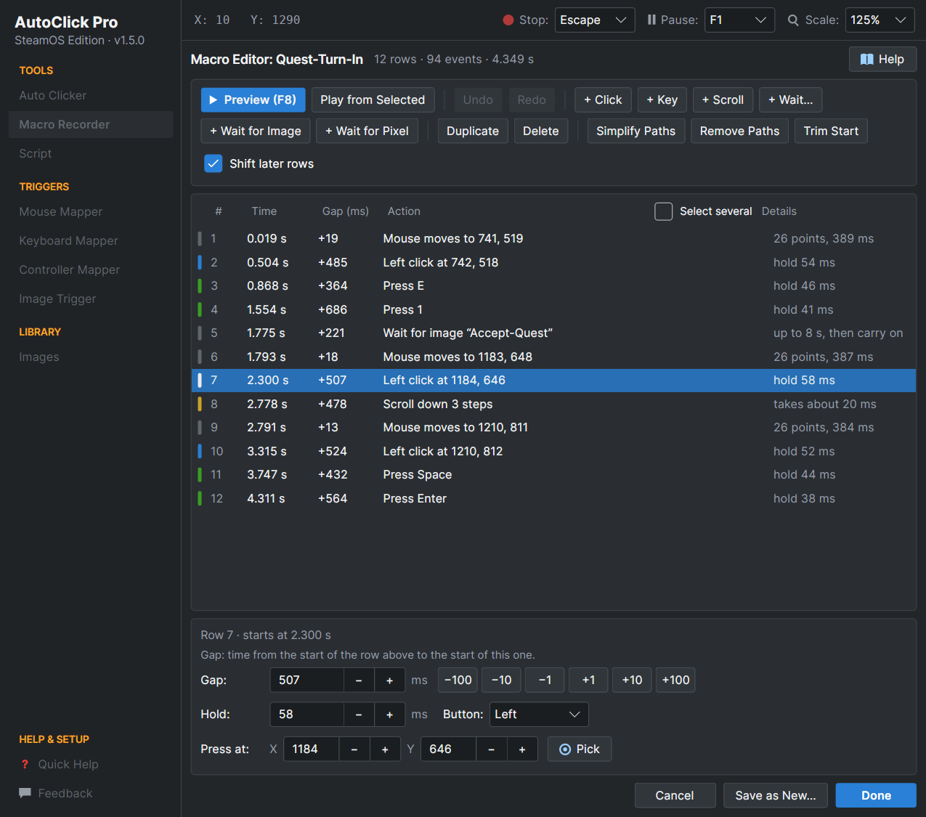Click Simplify Paths button
926x817 pixels.
pos(636,131)
